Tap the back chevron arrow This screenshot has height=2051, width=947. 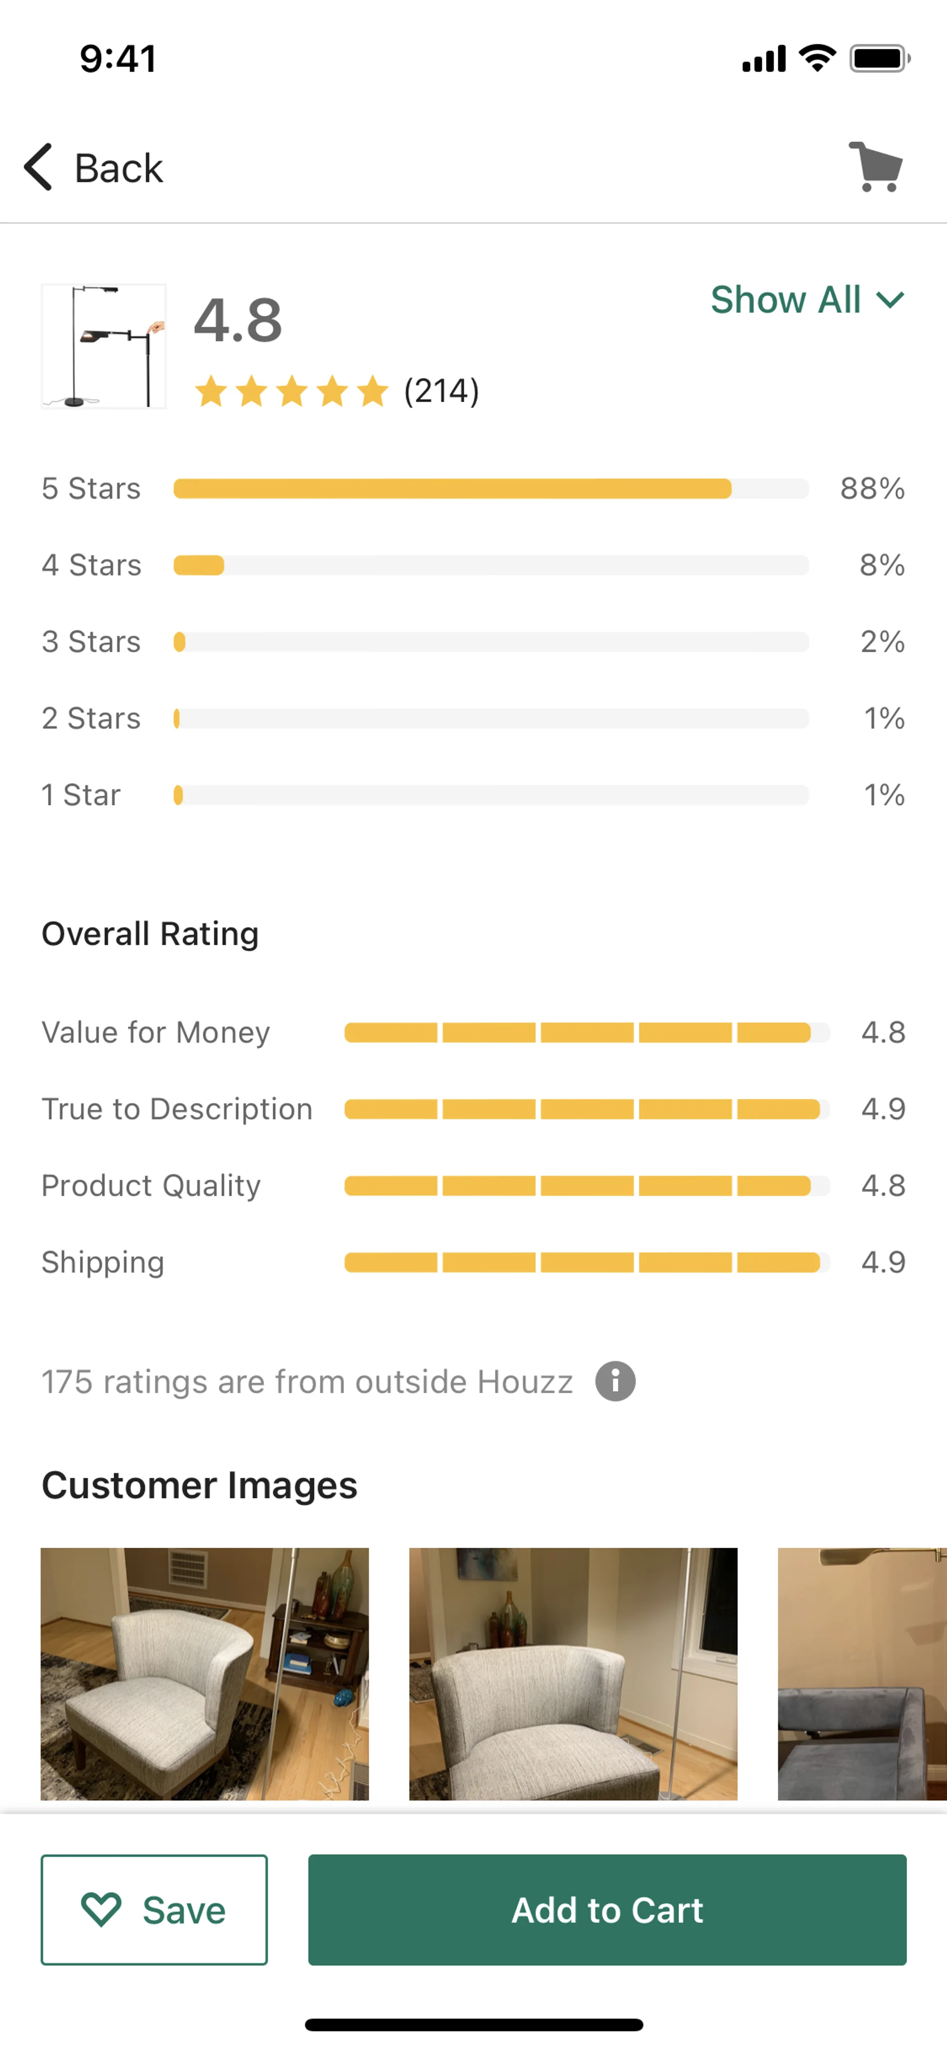38,167
